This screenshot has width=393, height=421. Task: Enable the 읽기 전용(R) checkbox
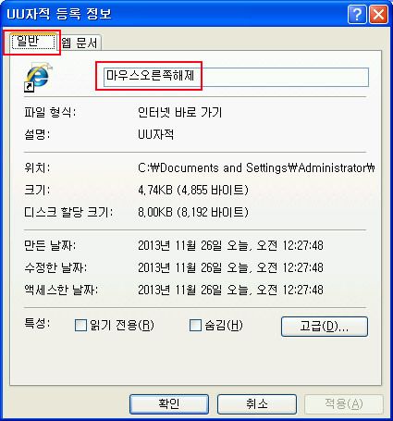point(80,325)
